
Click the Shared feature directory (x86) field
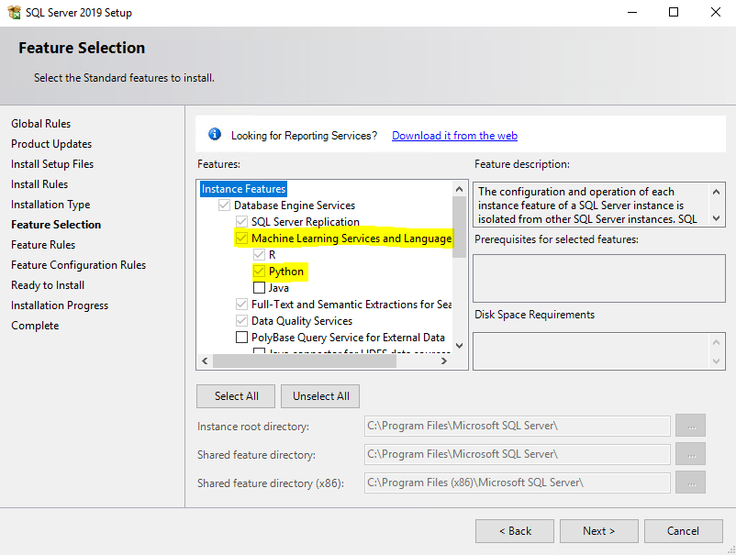(518, 483)
